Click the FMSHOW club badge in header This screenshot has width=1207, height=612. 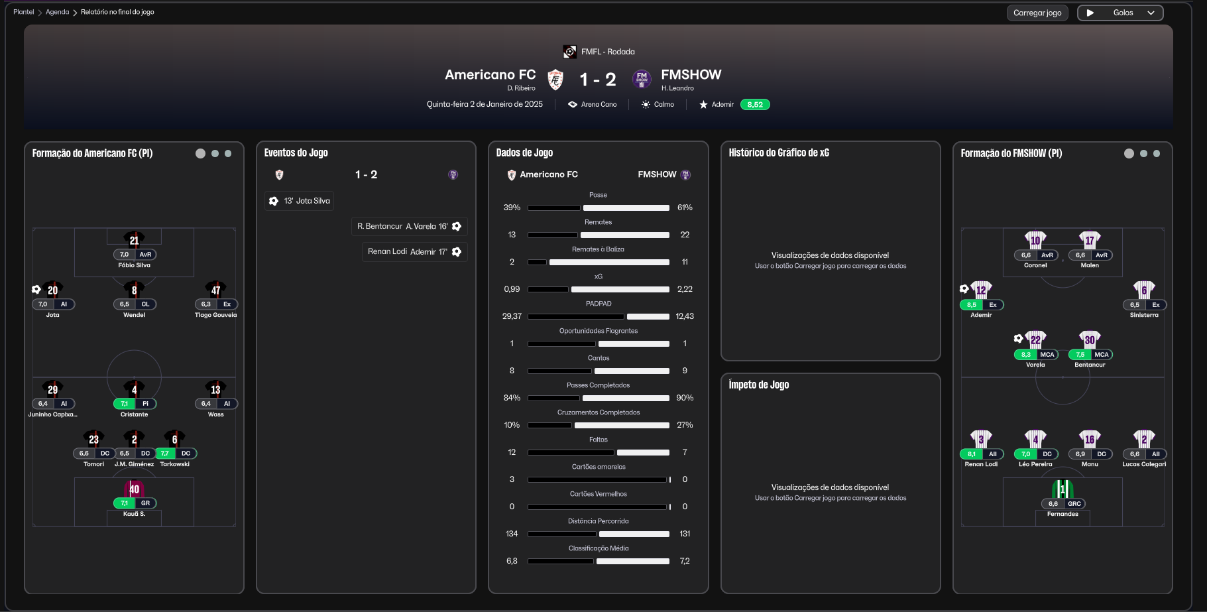tap(641, 80)
